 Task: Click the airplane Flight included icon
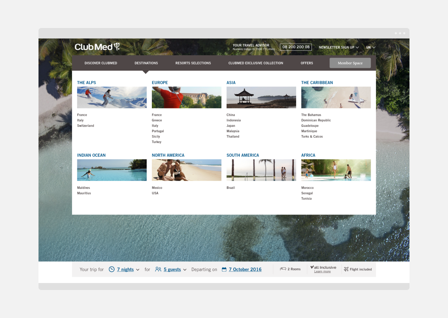pos(346,269)
